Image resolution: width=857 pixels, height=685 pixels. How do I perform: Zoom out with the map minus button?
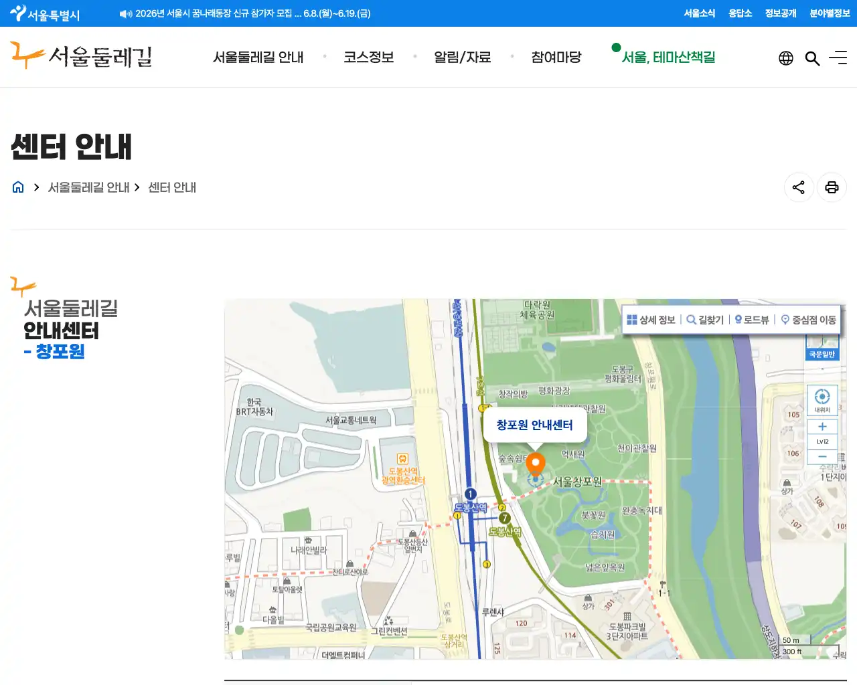point(822,456)
